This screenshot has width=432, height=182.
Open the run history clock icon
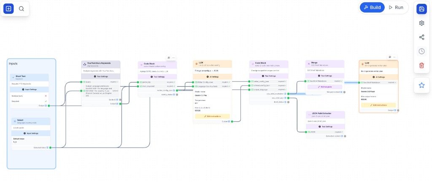click(421, 51)
